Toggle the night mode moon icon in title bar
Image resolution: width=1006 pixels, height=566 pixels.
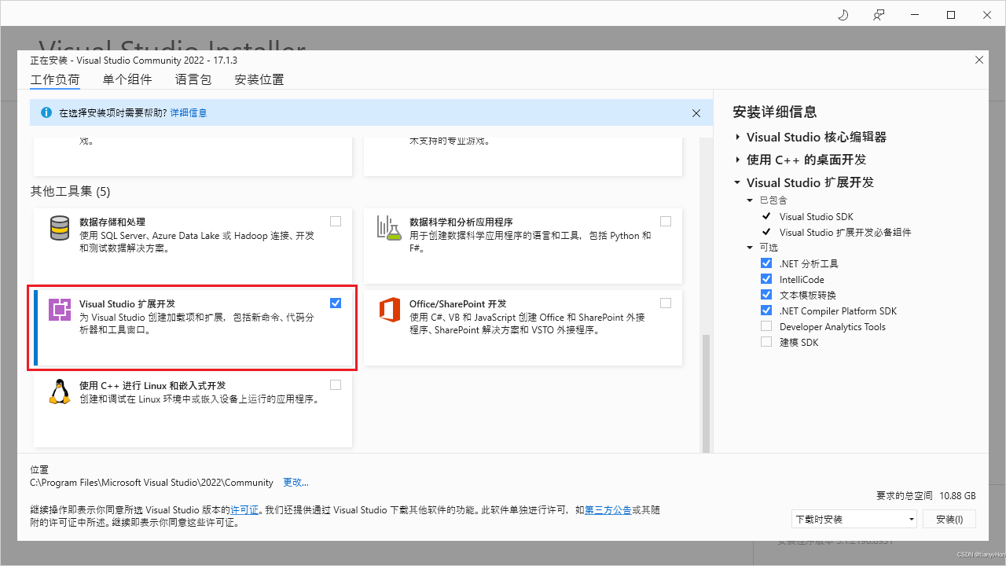[844, 15]
